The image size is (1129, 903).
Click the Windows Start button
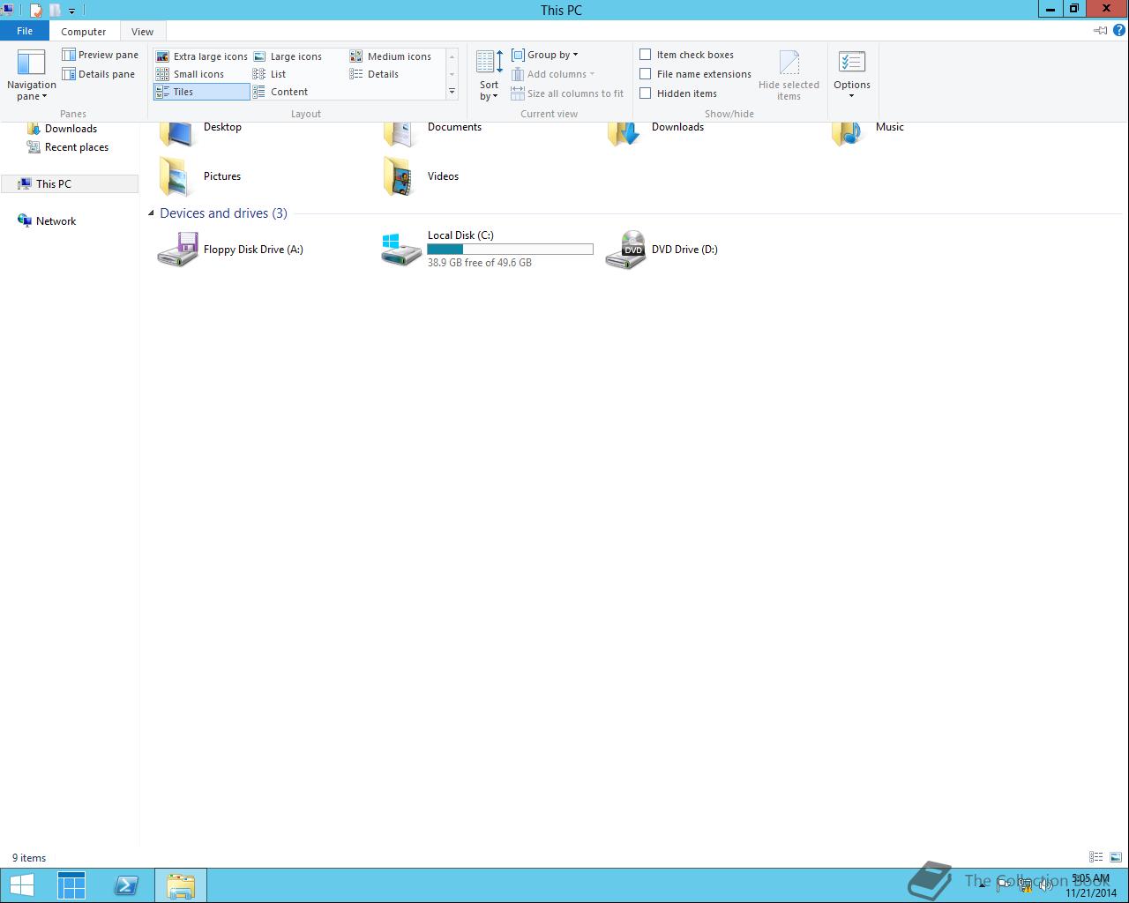(x=21, y=885)
